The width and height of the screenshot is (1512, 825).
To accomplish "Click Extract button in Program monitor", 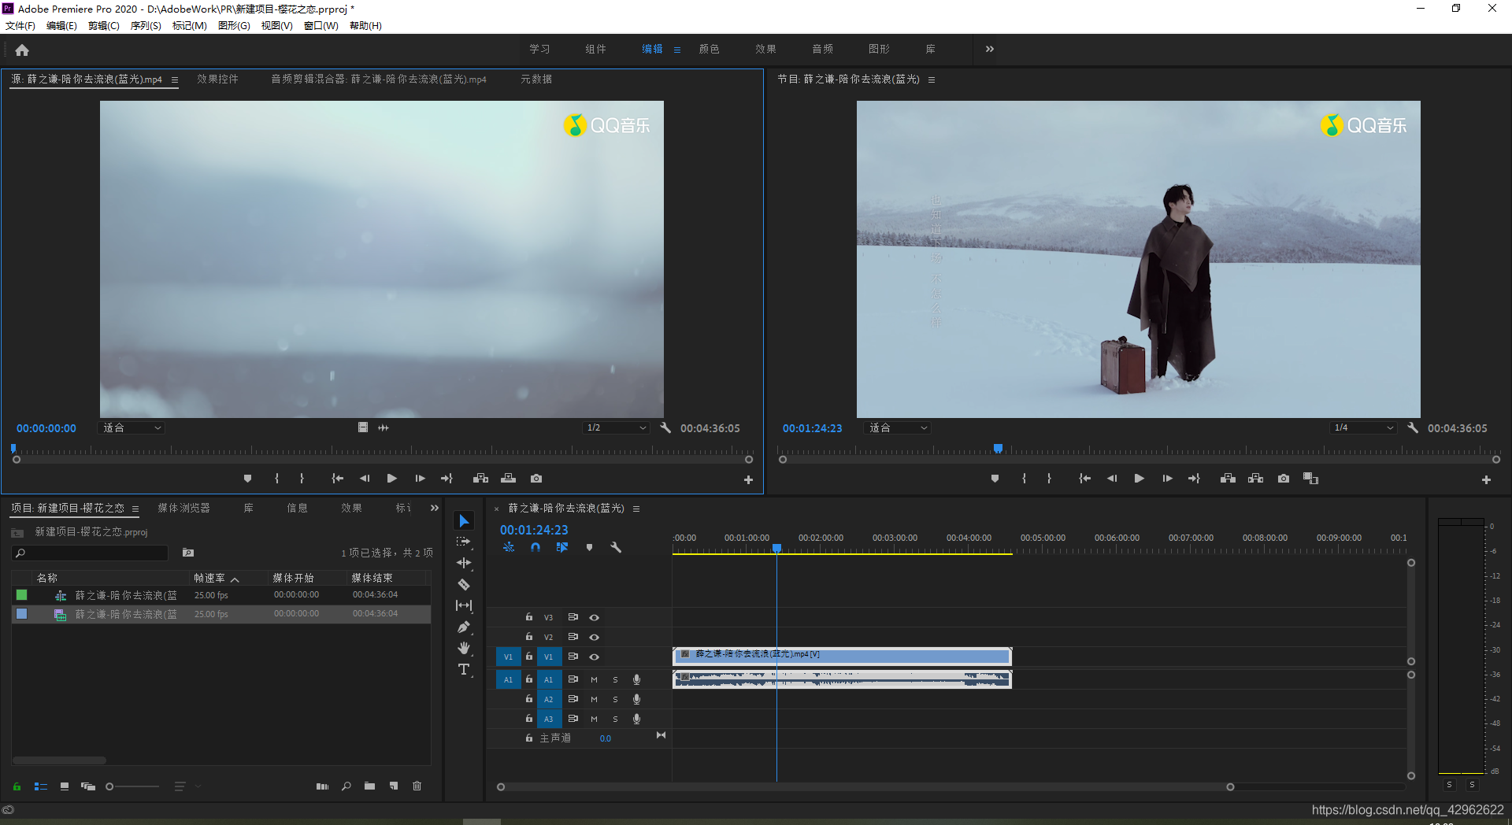I will point(1256,478).
